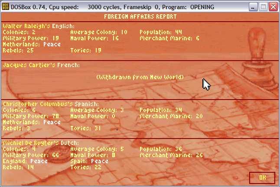Click English "Military Power: 19" entry
This screenshot has width=280, height=187.
pos(31,39)
